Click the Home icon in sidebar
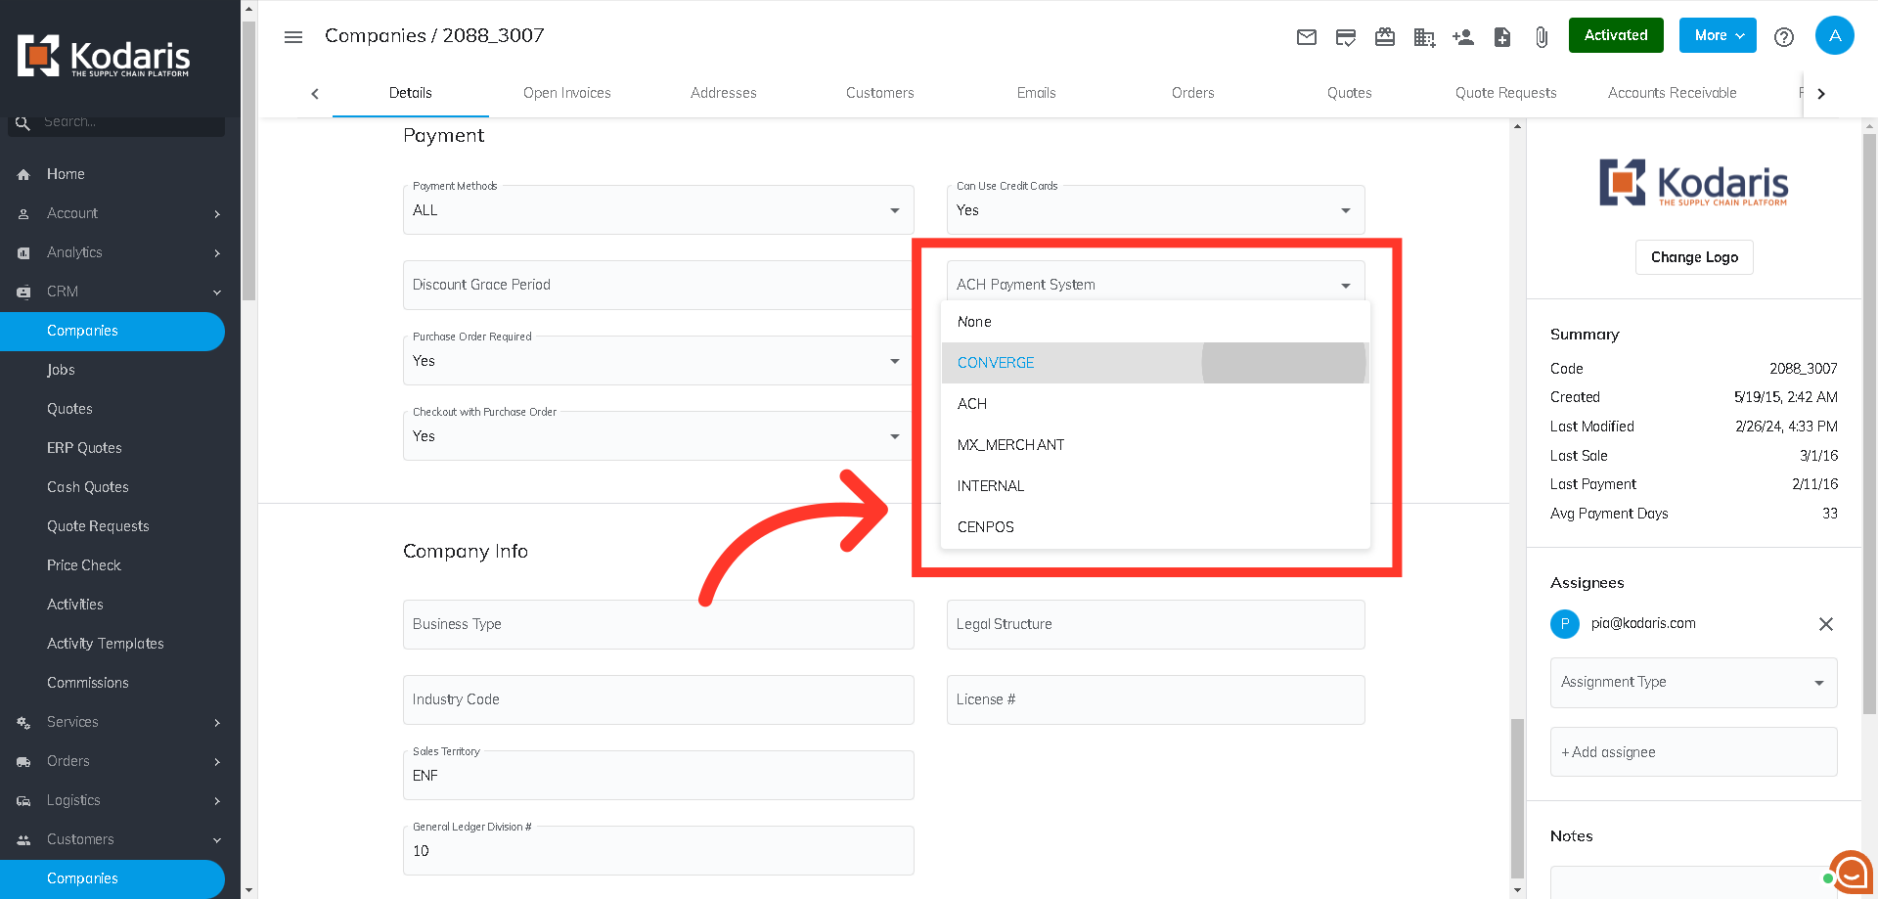 (x=23, y=174)
